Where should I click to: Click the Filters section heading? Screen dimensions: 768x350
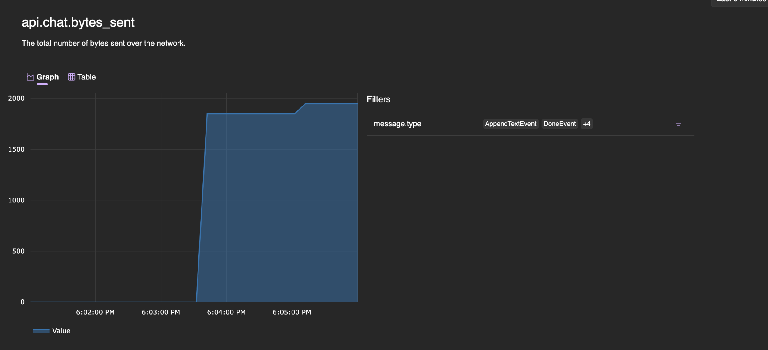coord(379,99)
